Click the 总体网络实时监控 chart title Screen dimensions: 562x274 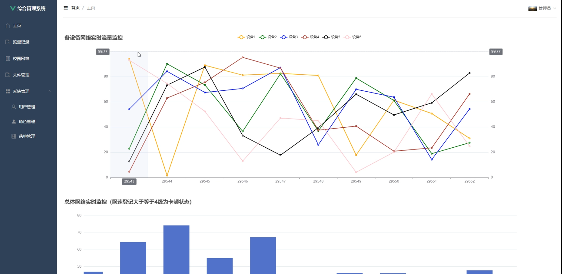(x=128, y=202)
